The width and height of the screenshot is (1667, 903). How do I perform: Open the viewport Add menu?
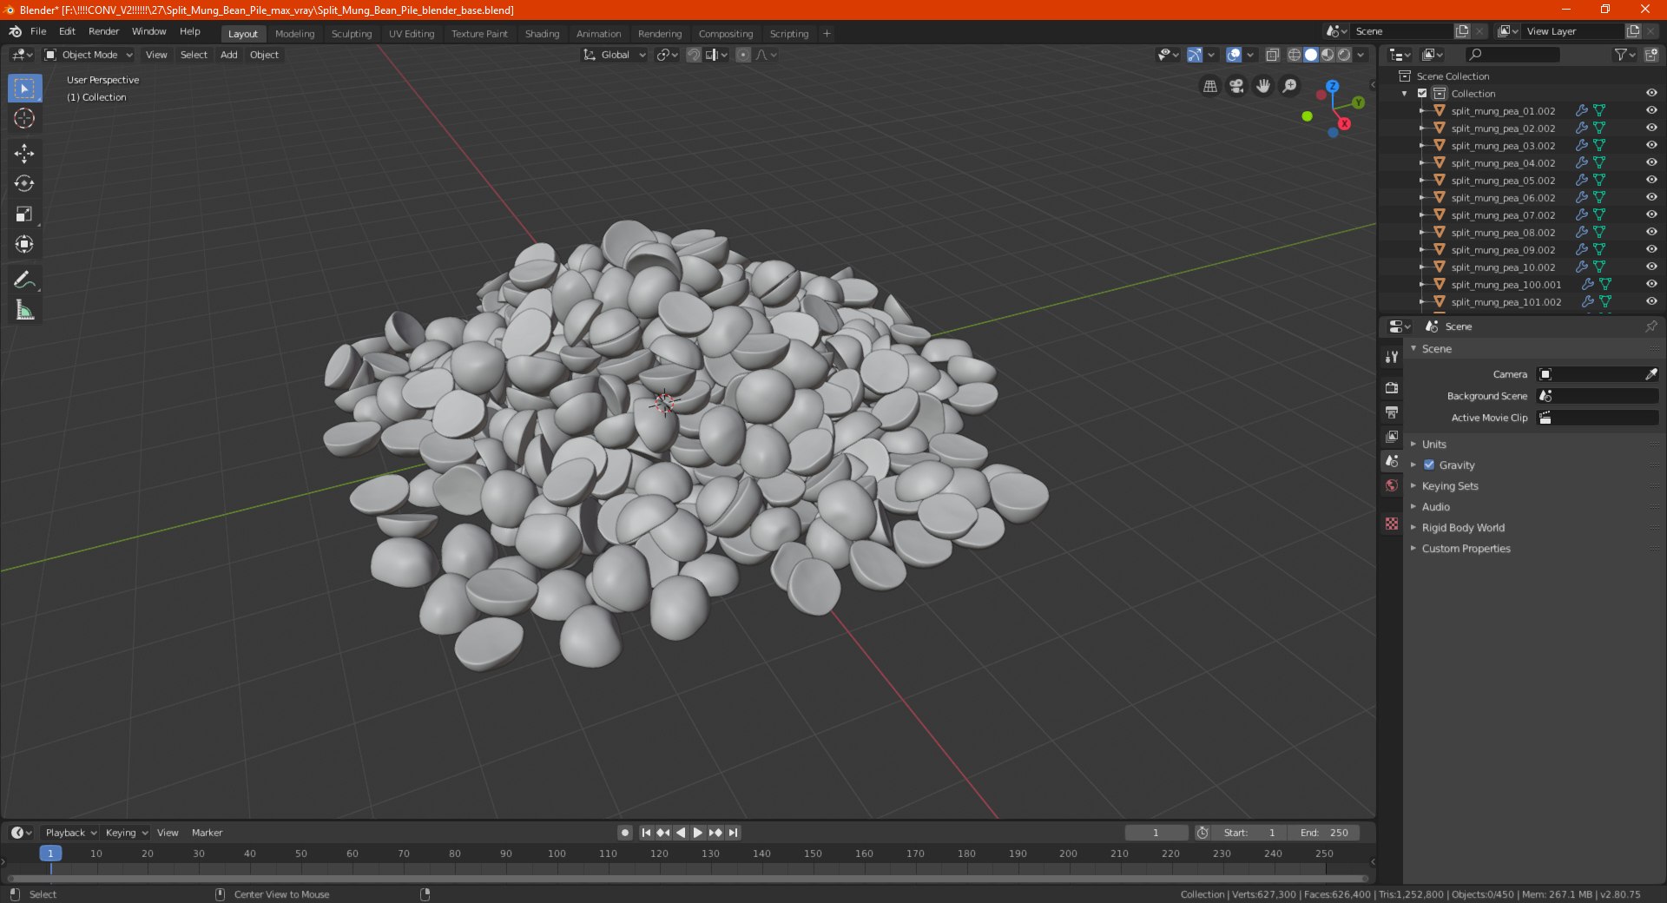(228, 55)
